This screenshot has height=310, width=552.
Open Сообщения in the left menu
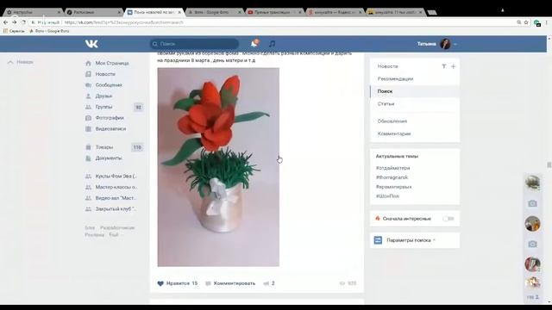click(109, 85)
